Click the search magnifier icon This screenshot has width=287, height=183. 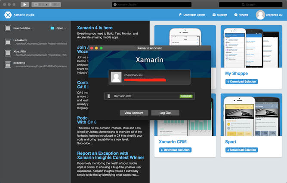click(243, 5)
